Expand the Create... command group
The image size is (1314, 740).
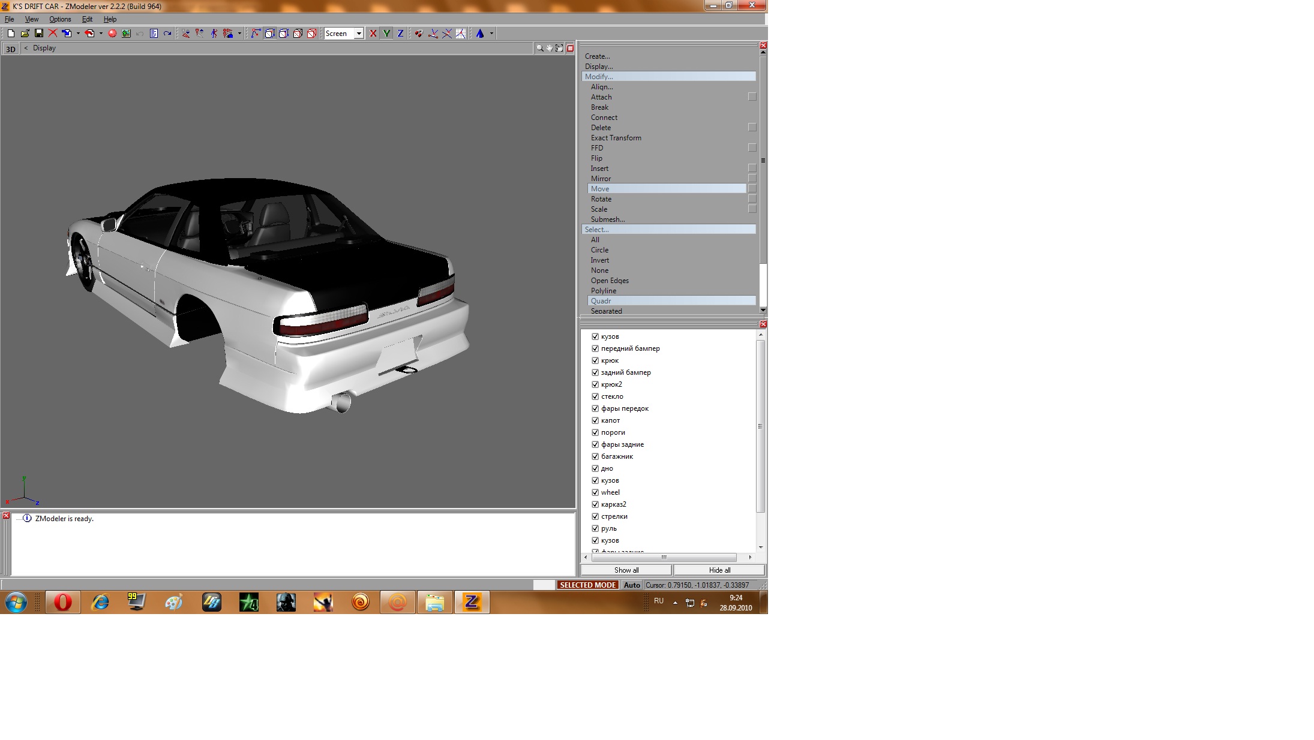click(597, 56)
